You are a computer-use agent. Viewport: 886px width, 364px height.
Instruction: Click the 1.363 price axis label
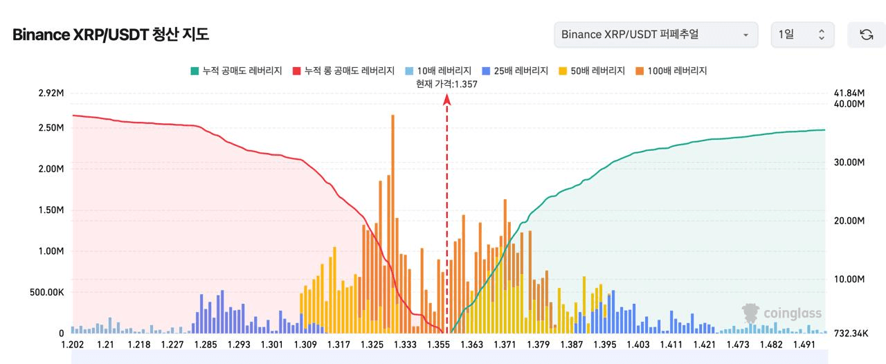[x=472, y=345]
